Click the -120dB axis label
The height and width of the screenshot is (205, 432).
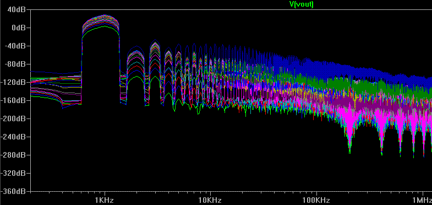[14, 83]
